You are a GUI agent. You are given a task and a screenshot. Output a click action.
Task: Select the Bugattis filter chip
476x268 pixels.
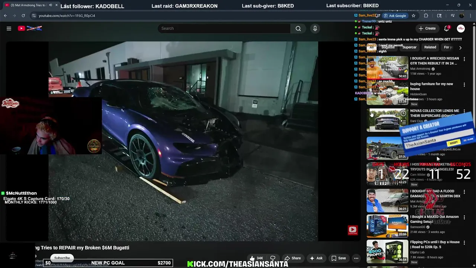(388, 47)
